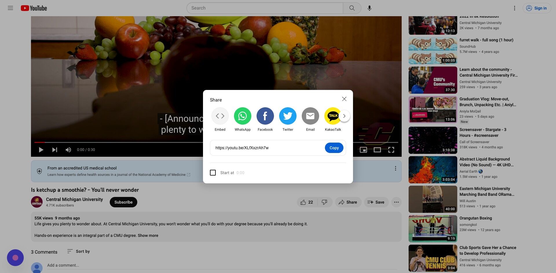Enter full screen mode
556x273 pixels.
click(x=391, y=150)
